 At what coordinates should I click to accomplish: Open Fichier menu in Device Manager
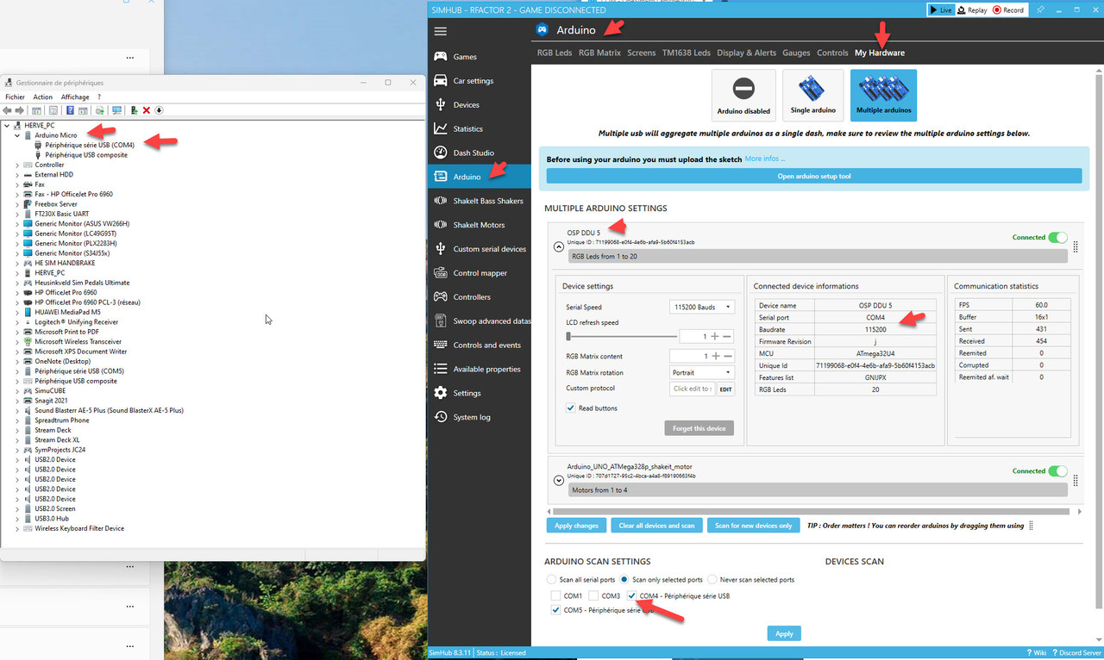pos(15,97)
